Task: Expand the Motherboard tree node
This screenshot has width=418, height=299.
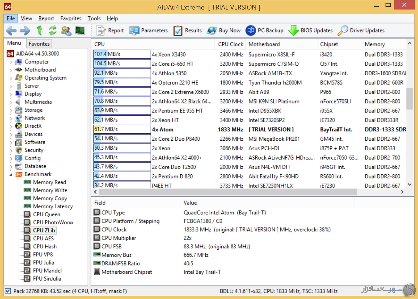Action: pyautogui.click(x=11, y=70)
